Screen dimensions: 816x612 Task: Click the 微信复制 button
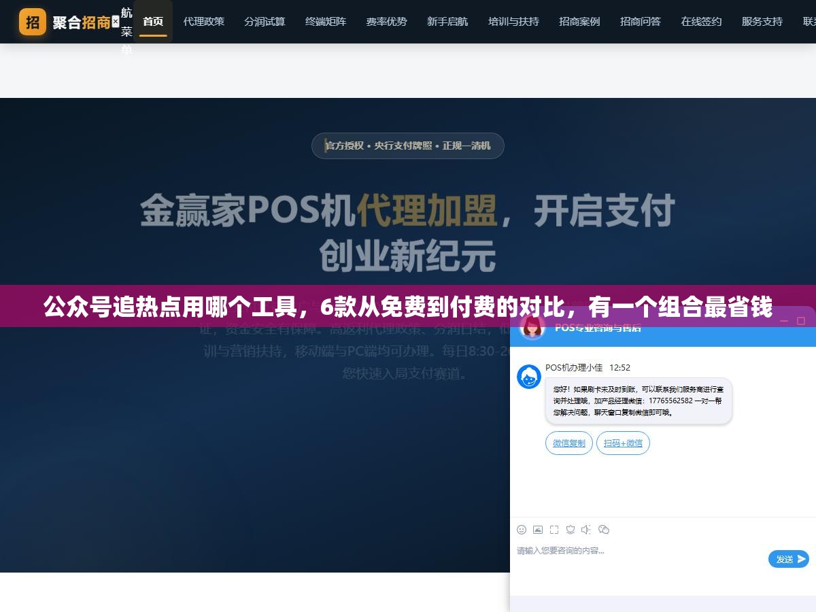[x=569, y=443]
